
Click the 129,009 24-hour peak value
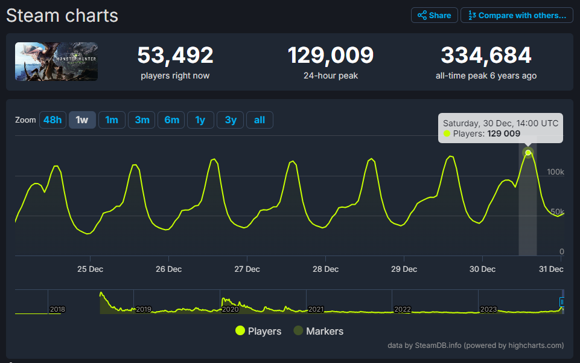click(x=331, y=55)
